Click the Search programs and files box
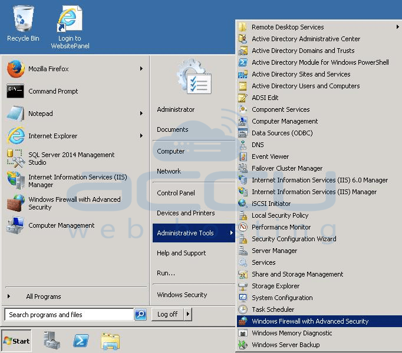The width and height of the screenshot is (402, 353). [x=69, y=315]
